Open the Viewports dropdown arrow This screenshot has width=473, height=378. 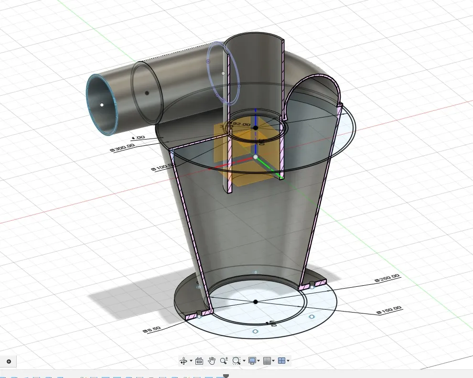point(288,361)
